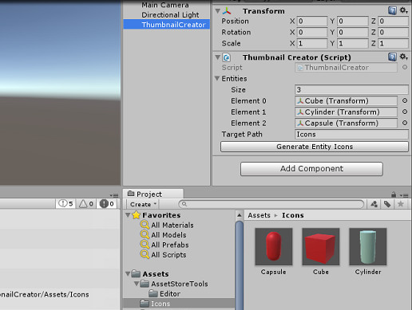Switch to the Project tab
This screenshot has height=310, width=412.
[x=153, y=194]
